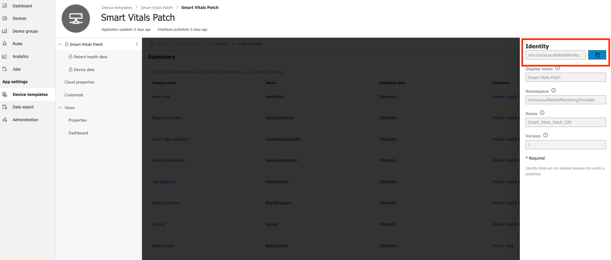Viewport: 611px width, 260px height.
Task: Open Analytics in the left sidebar
Action: tap(20, 57)
